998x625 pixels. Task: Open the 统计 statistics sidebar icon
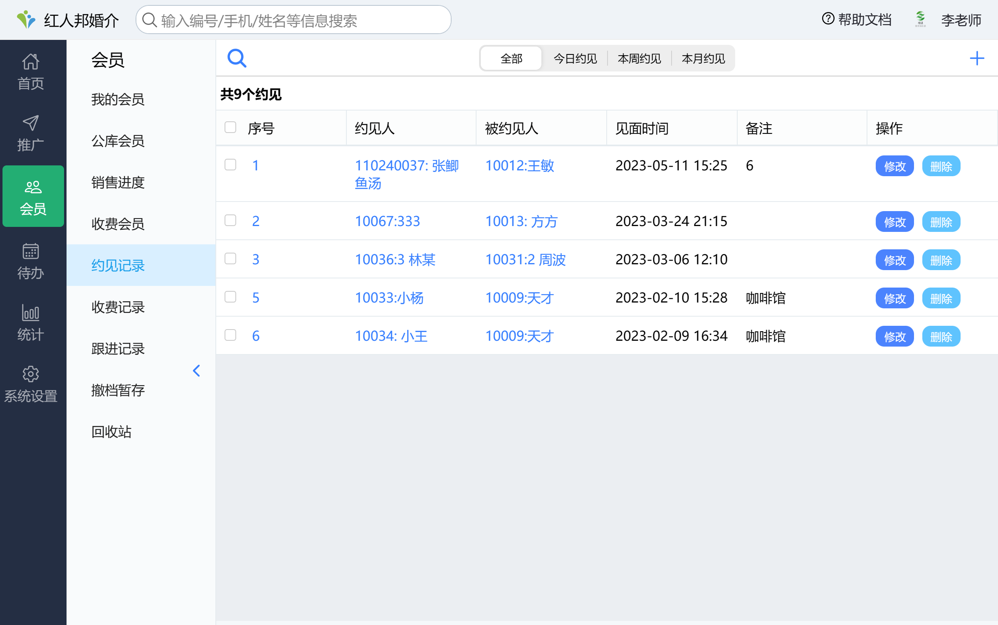[31, 323]
